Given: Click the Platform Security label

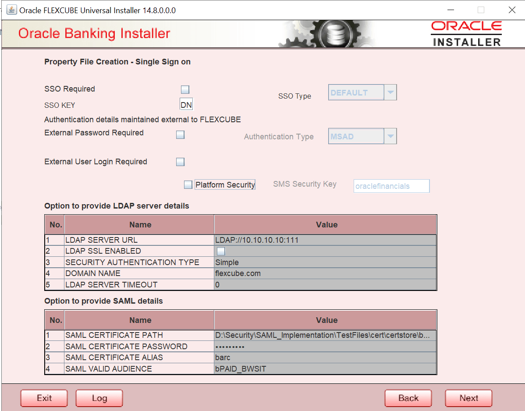Looking at the screenshot, I should (225, 185).
